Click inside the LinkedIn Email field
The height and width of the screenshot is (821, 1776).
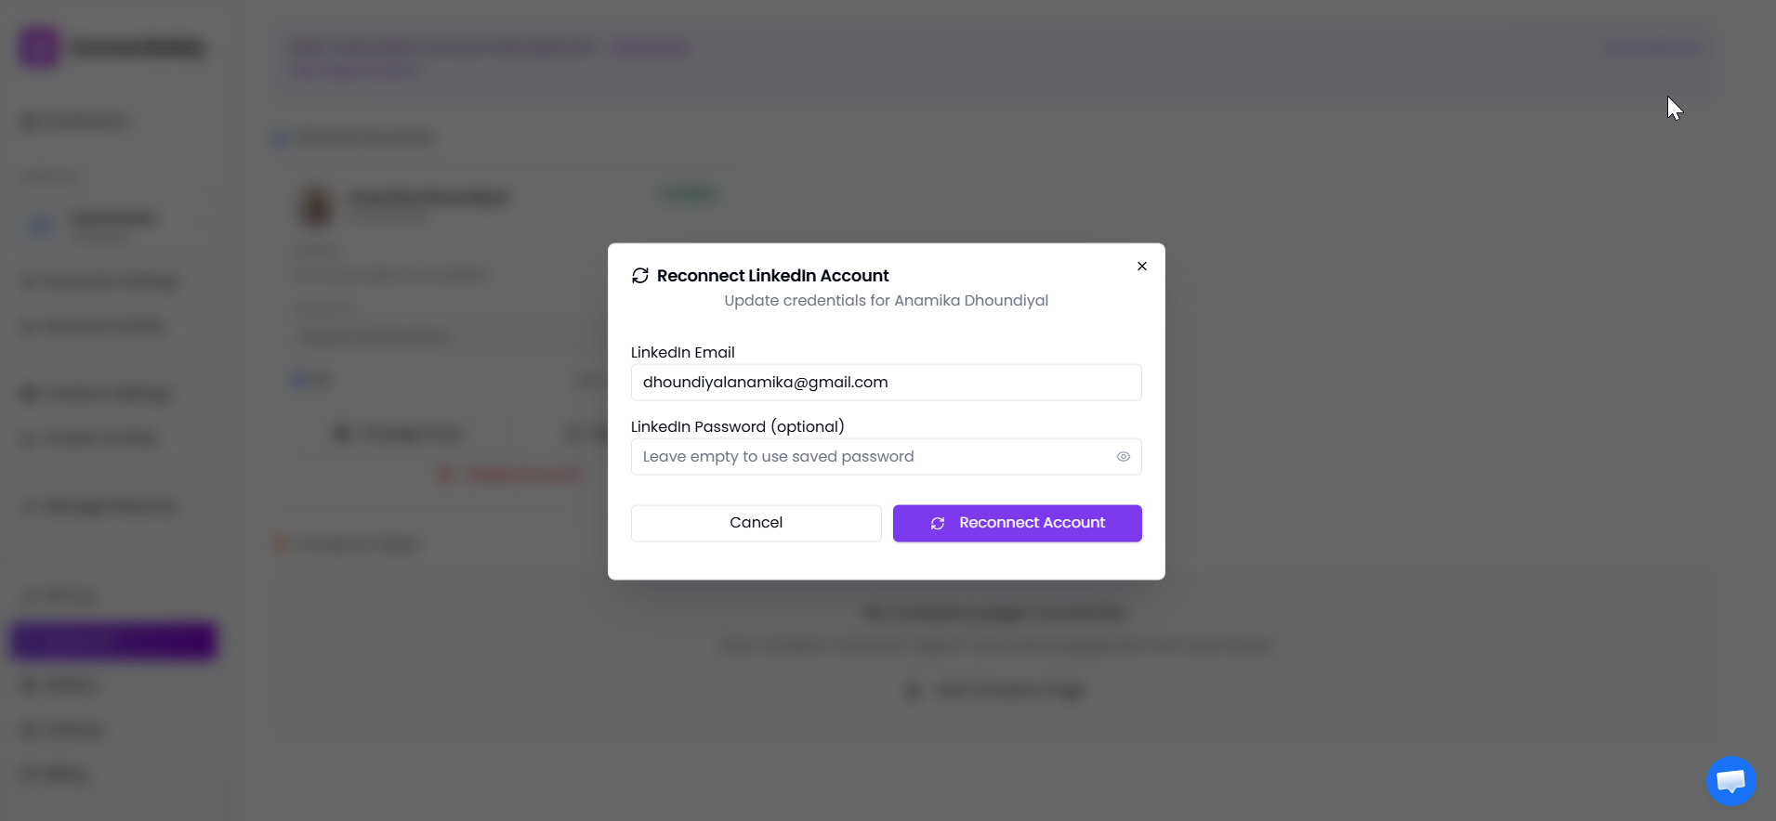click(886, 382)
